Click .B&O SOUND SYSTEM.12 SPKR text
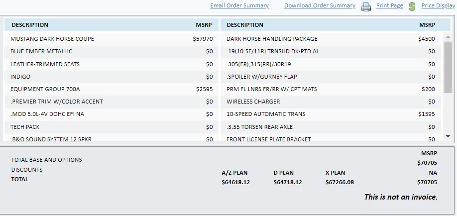 [x=51, y=139]
